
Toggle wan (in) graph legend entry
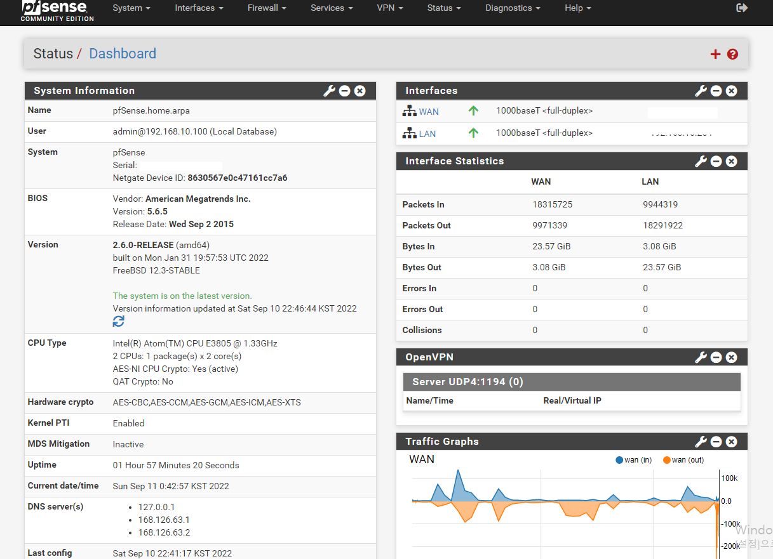(634, 460)
